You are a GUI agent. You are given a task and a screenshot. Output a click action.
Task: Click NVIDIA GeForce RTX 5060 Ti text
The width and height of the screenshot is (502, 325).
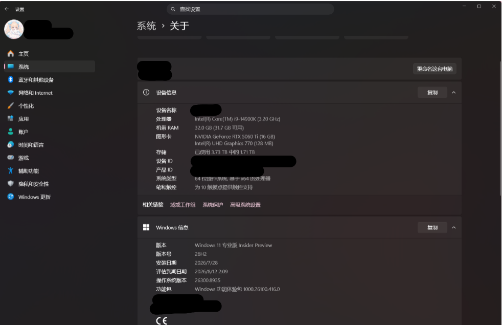pyautogui.click(x=235, y=137)
